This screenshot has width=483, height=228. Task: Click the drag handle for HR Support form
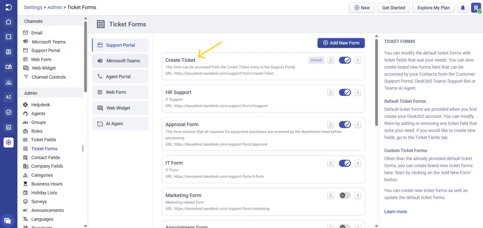coord(331,92)
